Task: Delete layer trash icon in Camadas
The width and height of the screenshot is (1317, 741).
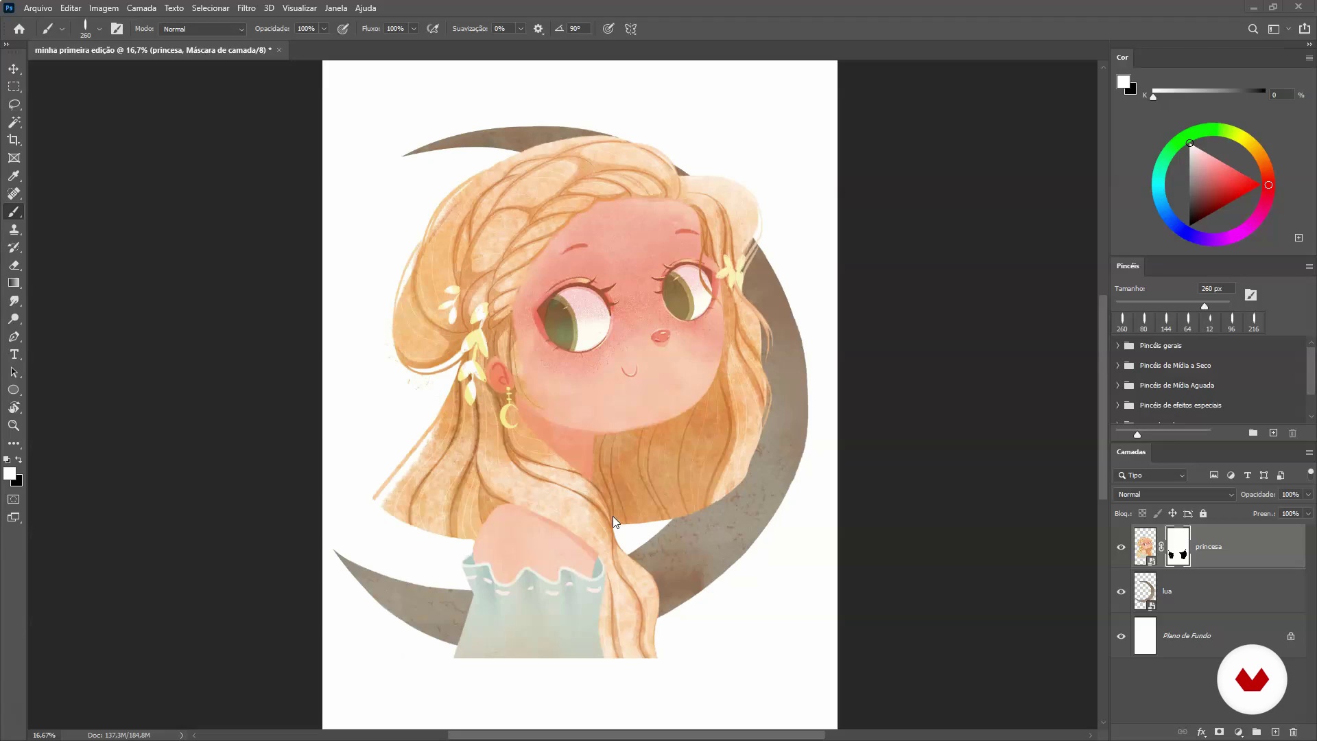Action: point(1293,732)
